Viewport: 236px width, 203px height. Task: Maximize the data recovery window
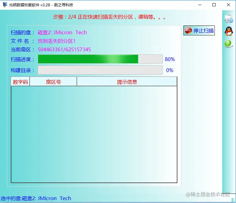pyautogui.click(x=214, y=5)
